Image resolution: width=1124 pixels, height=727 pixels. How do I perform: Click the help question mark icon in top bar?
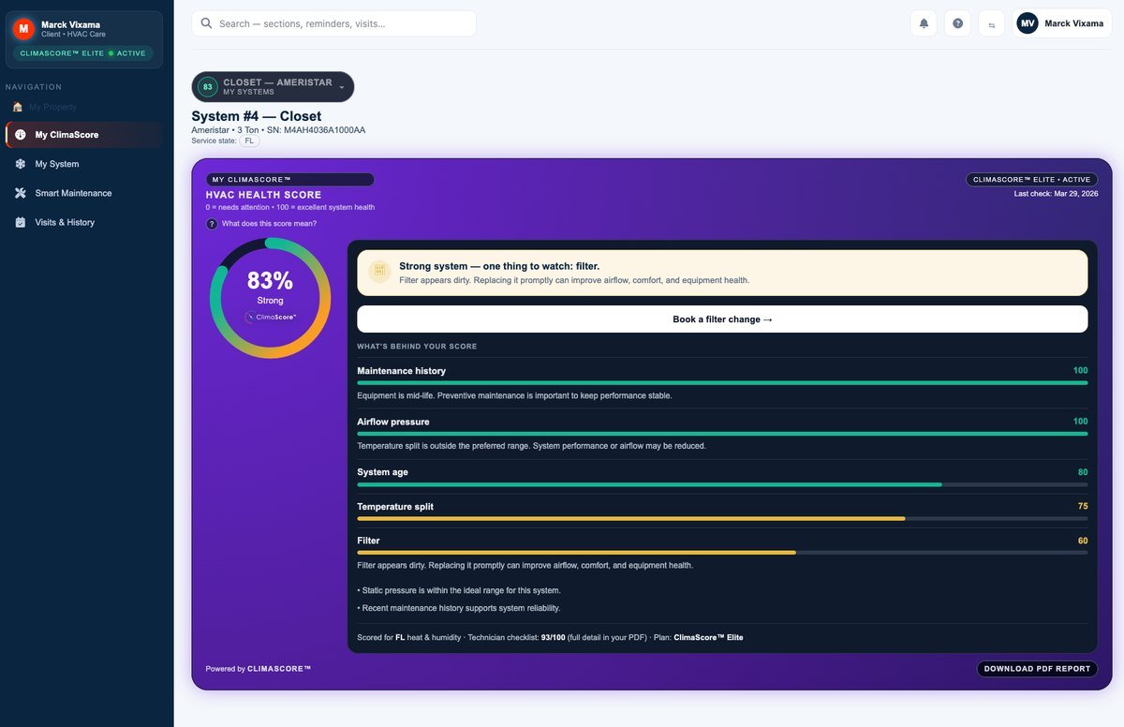click(x=957, y=23)
